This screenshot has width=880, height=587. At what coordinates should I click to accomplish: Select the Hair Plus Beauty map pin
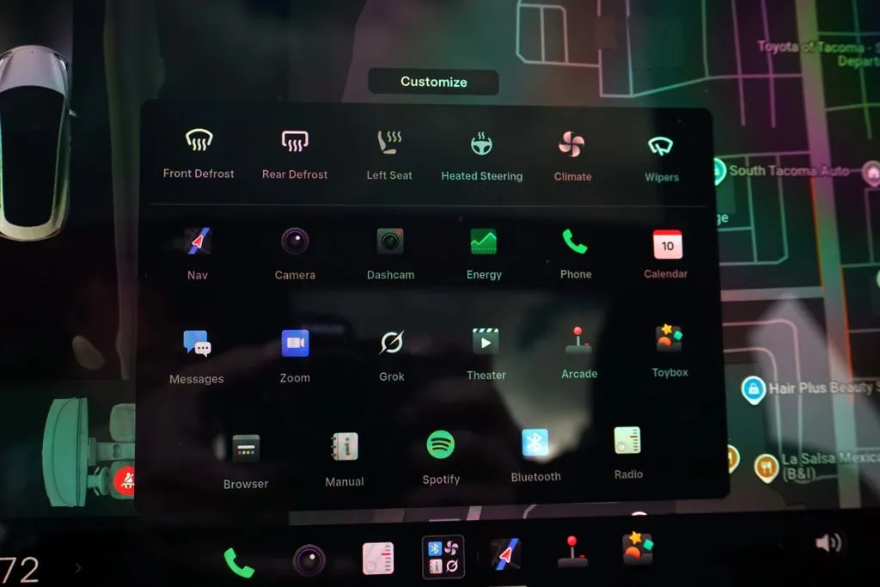pyautogui.click(x=753, y=389)
